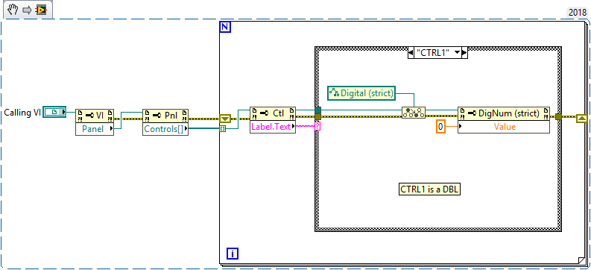Click the Calling VI reference terminal
The image size is (591, 270).
coord(54,112)
